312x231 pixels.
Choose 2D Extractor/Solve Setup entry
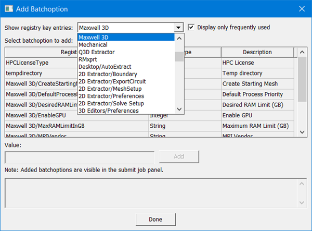[126, 103]
